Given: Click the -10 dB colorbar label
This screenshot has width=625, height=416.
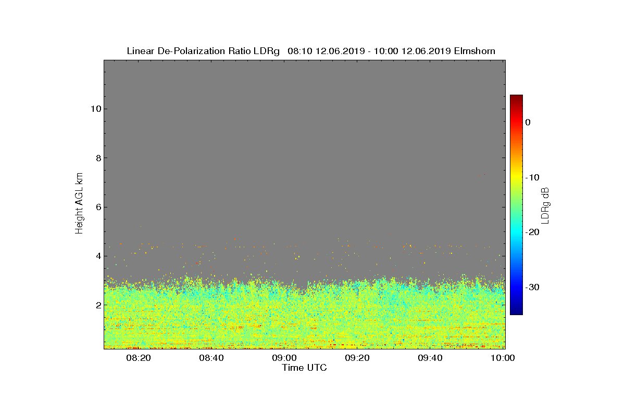Looking at the screenshot, I should click(x=532, y=177).
